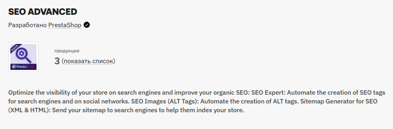Click the "показать список" link
This screenshot has width=393, height=129.
coord(89,61)
